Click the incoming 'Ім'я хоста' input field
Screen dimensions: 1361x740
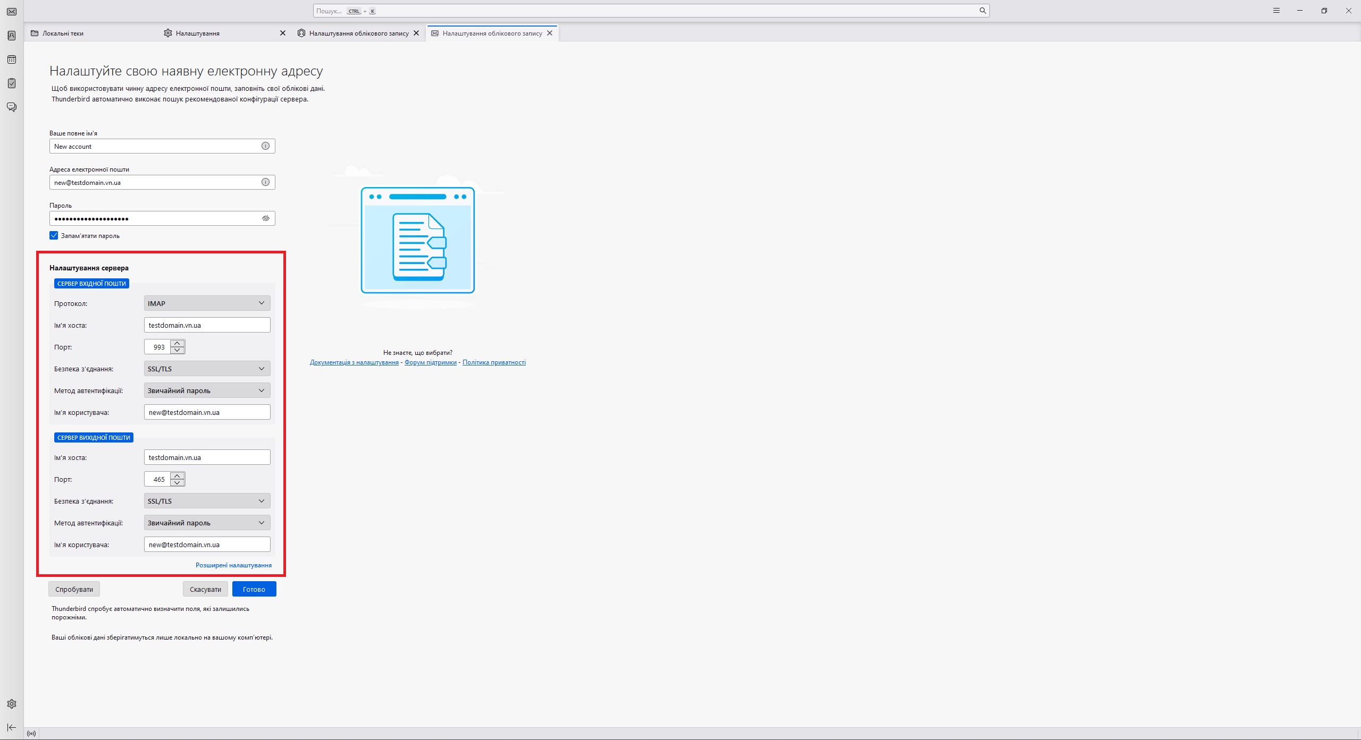point(207,325)
